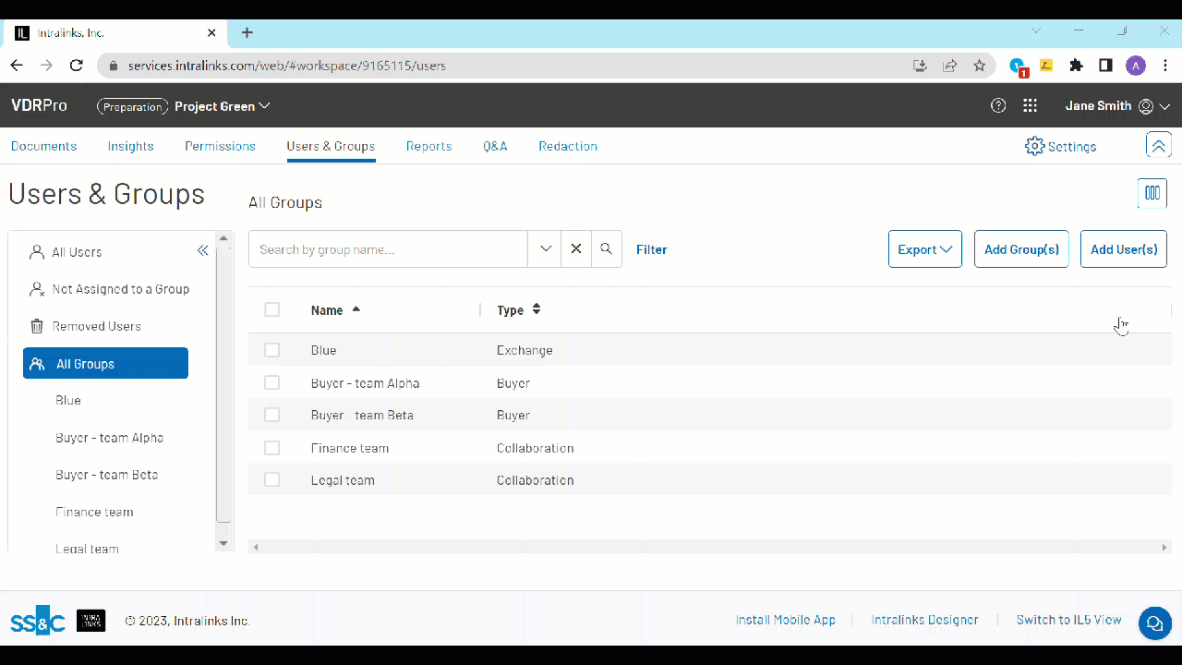The width and height of the screenshot is (1182, 665).
Task: Go to the Q&A tab
Action: 495,146
